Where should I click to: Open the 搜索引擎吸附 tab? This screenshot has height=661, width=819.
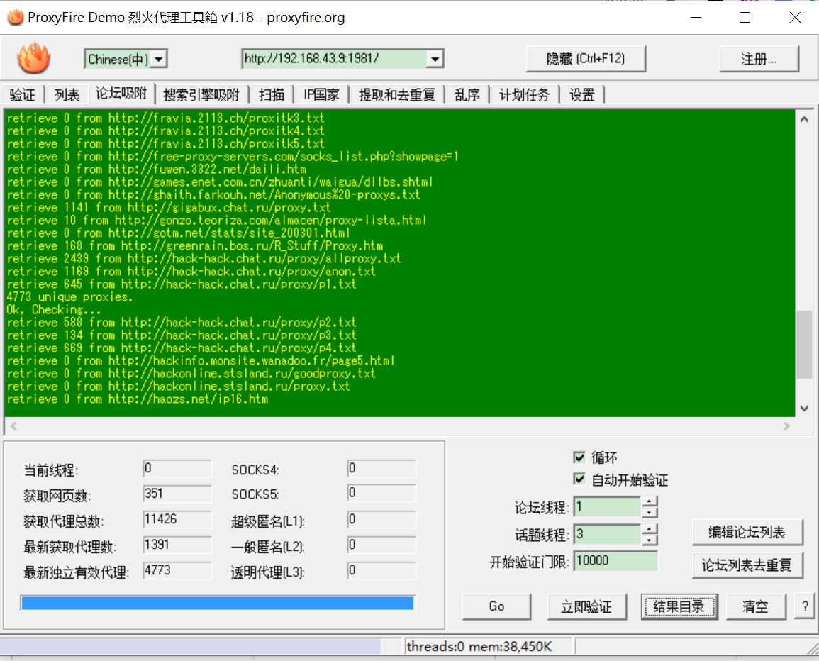point(201,95)
